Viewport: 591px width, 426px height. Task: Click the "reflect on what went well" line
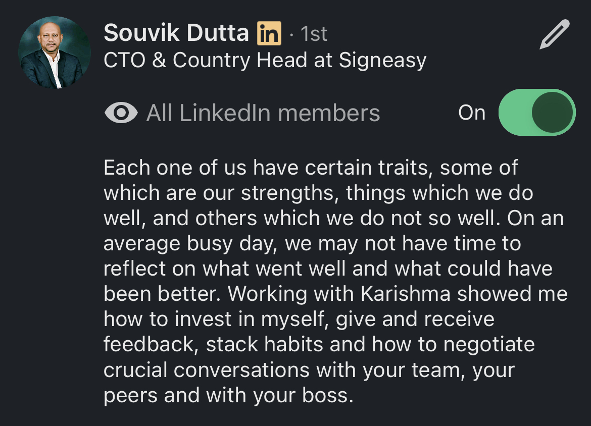pyautogui.click(x=328, y=269)
